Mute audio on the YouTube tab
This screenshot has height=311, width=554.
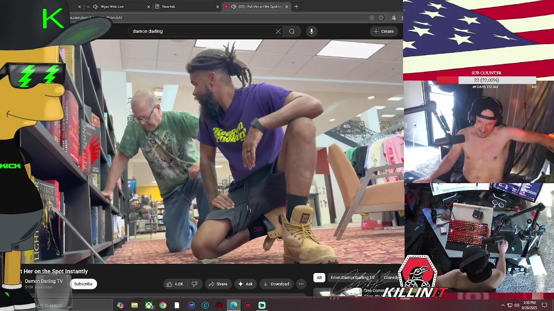(233, 6)
